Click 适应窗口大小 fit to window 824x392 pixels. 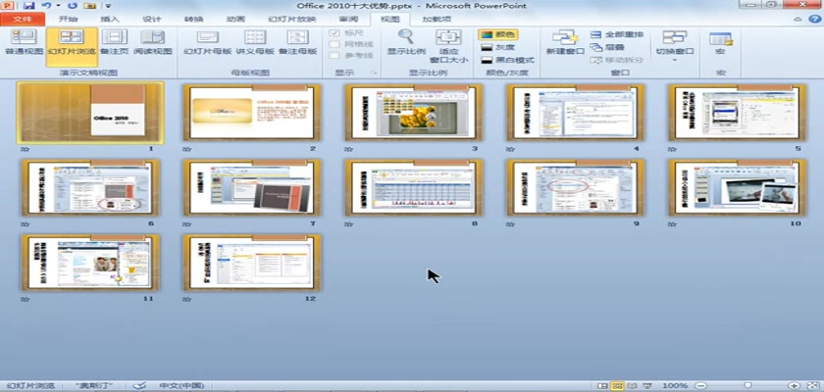pos(448,46)
